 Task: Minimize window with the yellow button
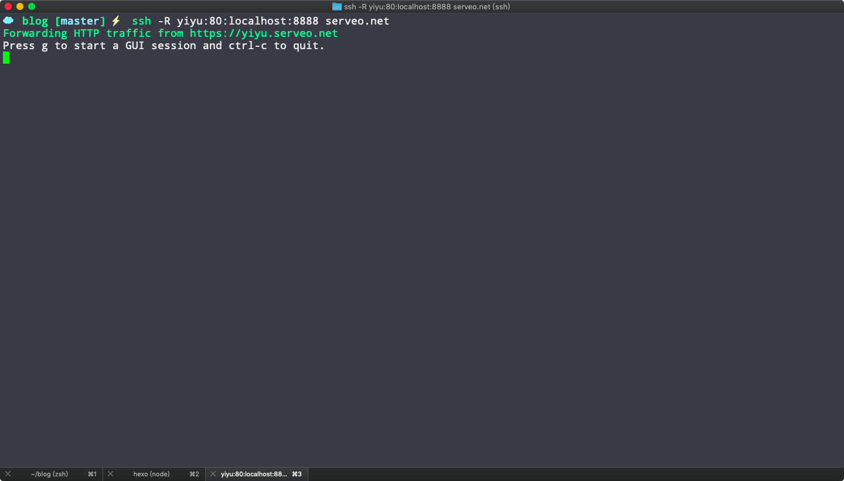20,6
